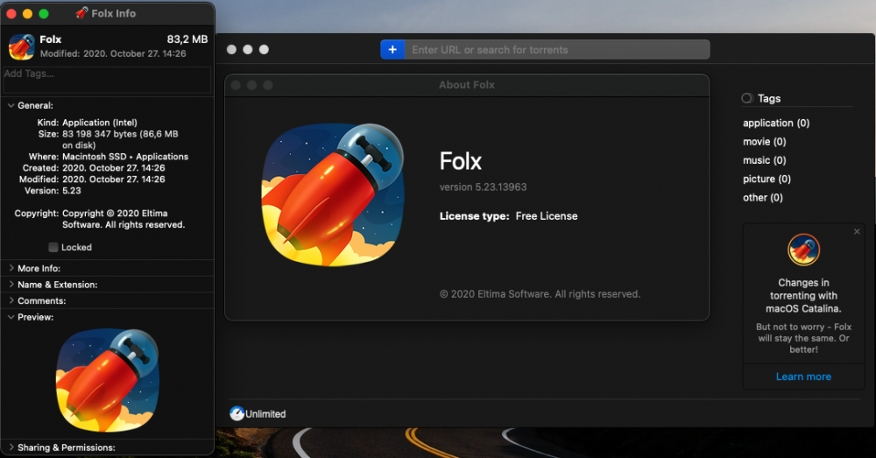Click the 83,2 MB size text
The height and width of the screenshot is (458, 876).
point(187,39)
